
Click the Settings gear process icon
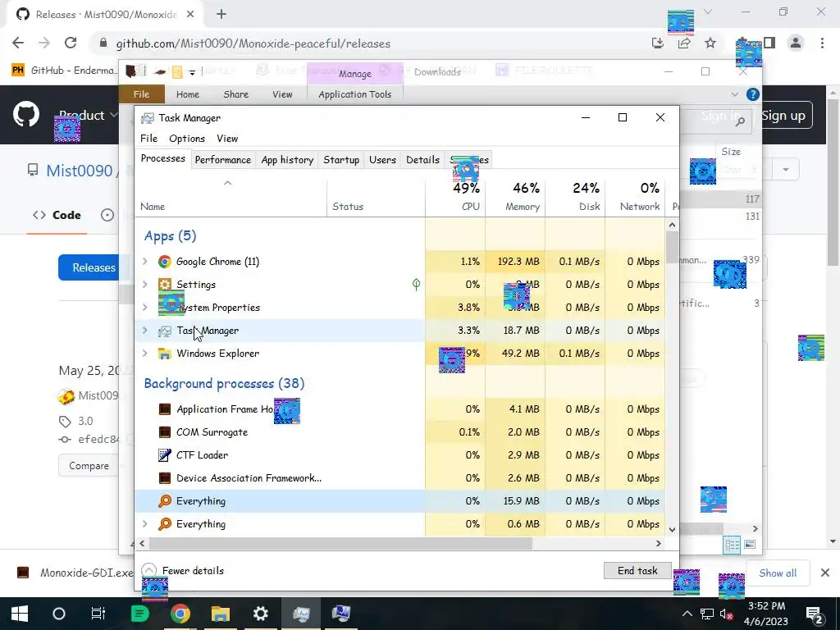(164, 285)
